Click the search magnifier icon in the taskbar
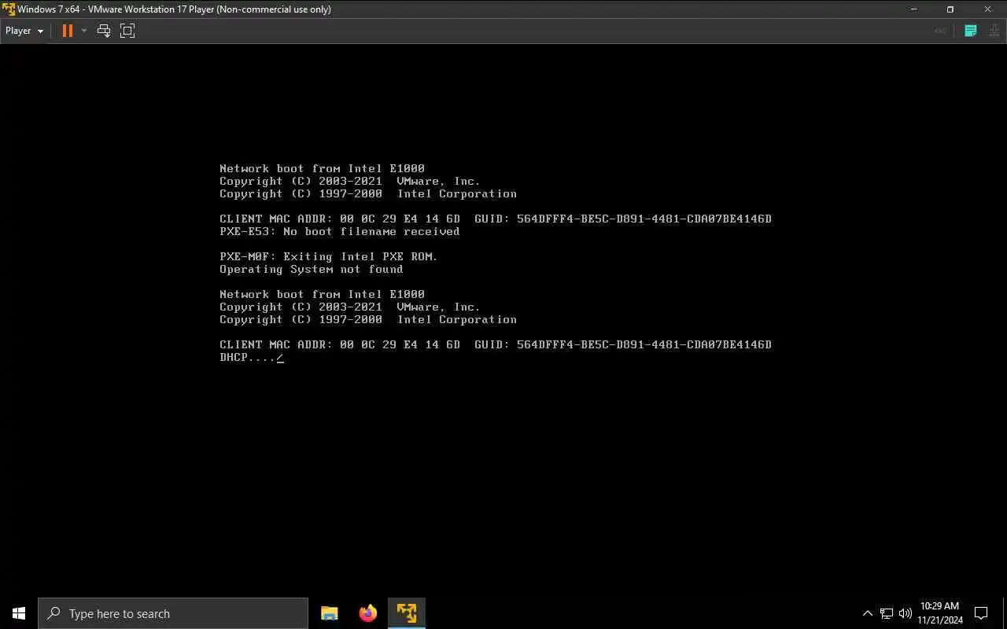 point(53,613)
